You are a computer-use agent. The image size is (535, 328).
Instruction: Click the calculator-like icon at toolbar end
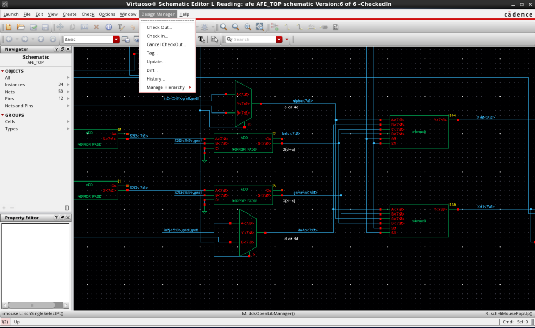(335, 27)
